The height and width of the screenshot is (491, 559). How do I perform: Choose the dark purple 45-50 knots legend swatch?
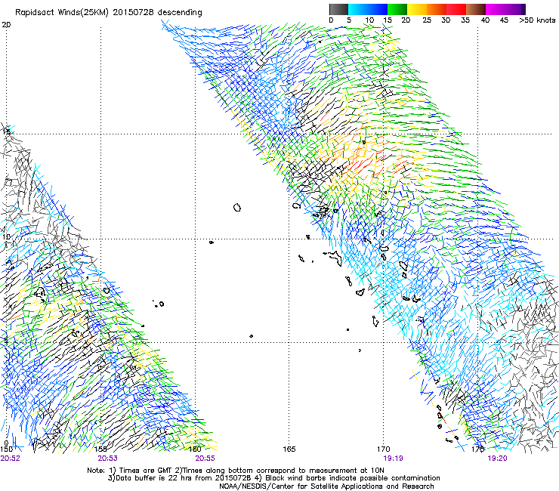click(515, 9)
